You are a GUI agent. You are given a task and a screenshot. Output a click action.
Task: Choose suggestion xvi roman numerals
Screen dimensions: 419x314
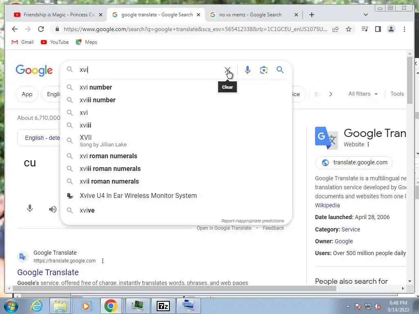[x=176, y=156]
